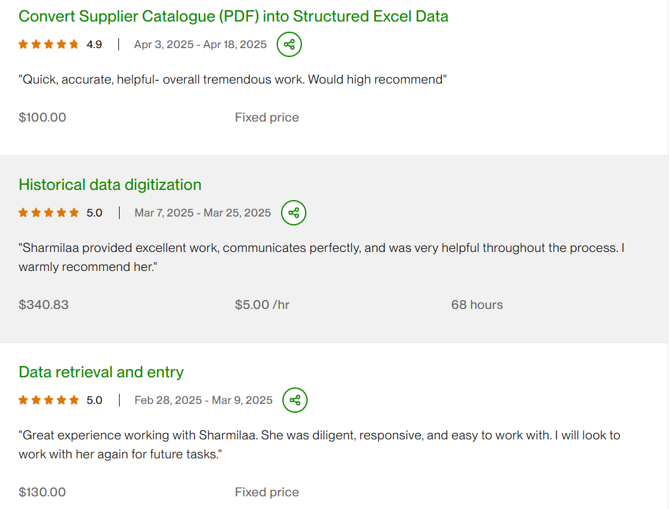This screenshot has width=671, height=509.
Task: Click the "Quick, accurate, helpful" review text
Action: coord(233,80)
